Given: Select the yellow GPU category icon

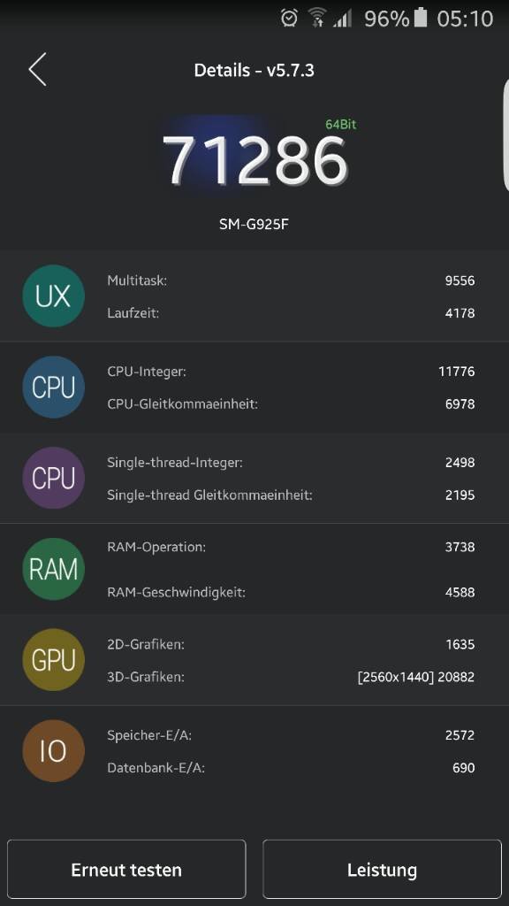Looking at the screenshot, I should click(54, 660).
